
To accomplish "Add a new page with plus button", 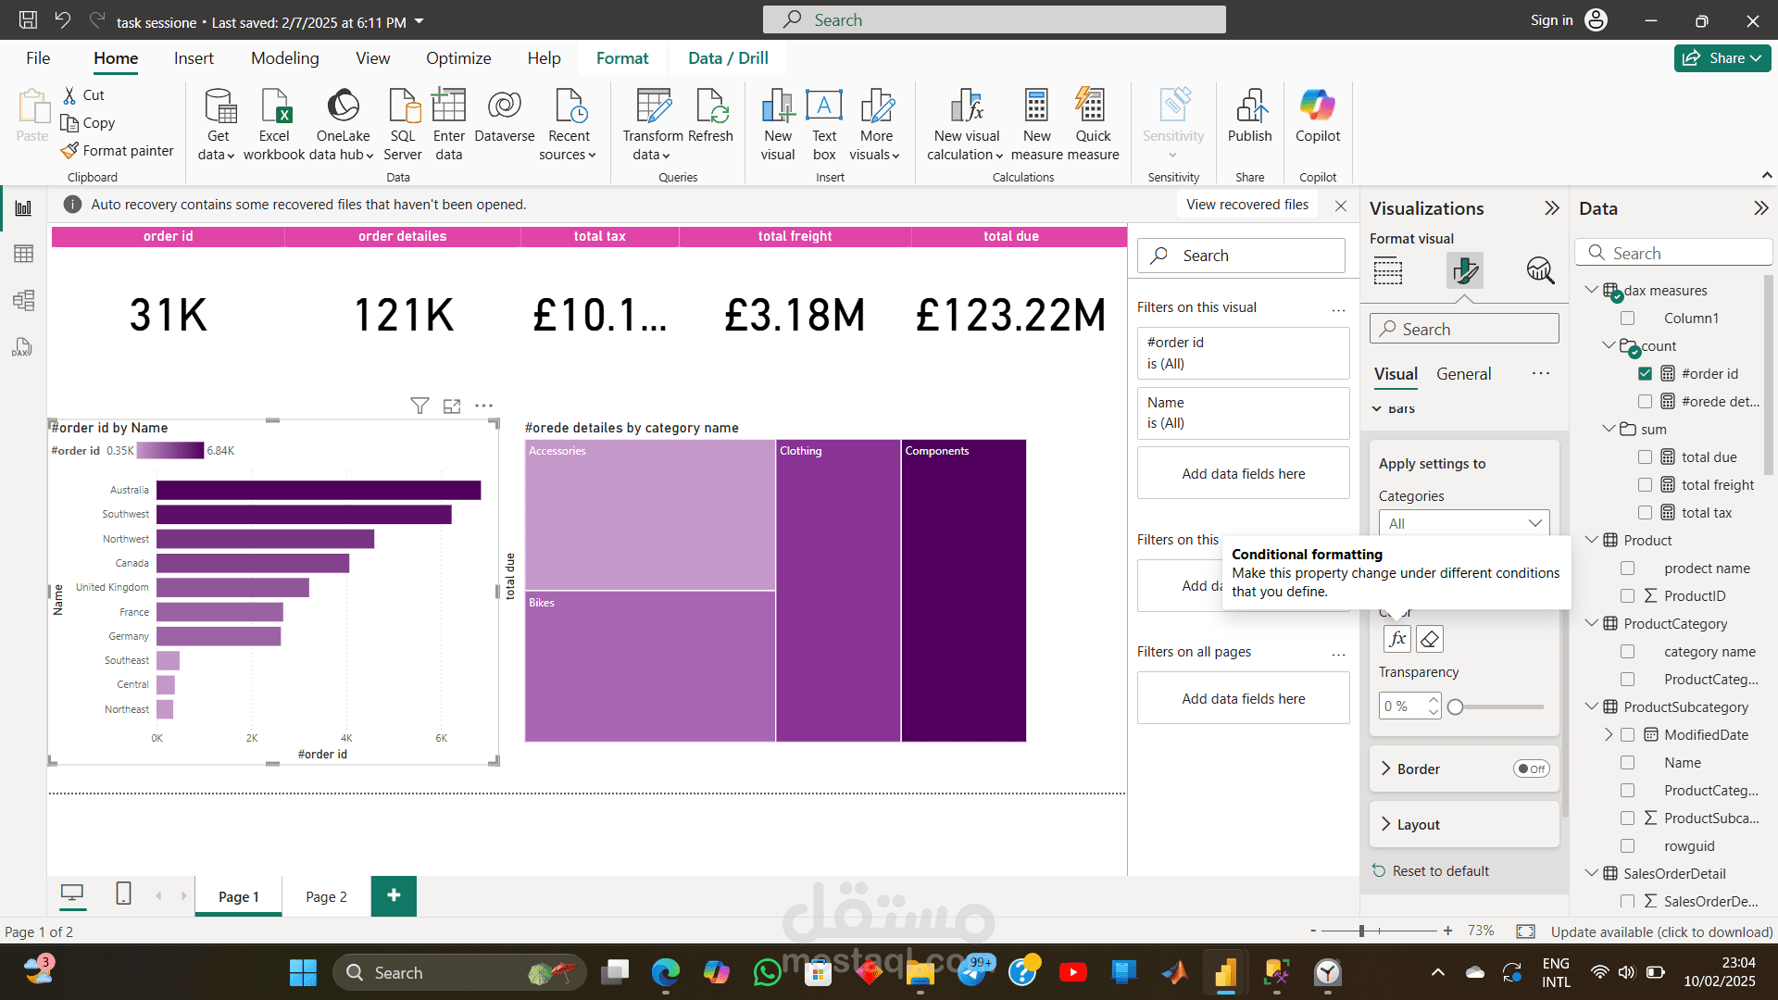I will (x=394, y=895).
